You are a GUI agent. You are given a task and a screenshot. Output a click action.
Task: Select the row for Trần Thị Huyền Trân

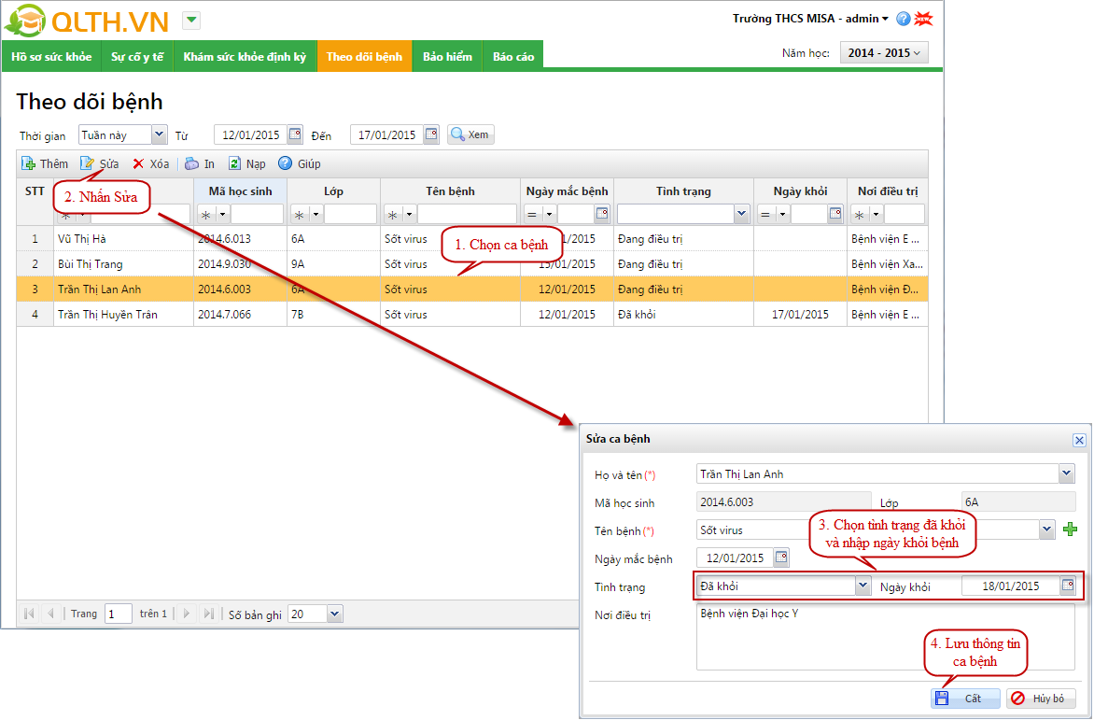point(107,315)
